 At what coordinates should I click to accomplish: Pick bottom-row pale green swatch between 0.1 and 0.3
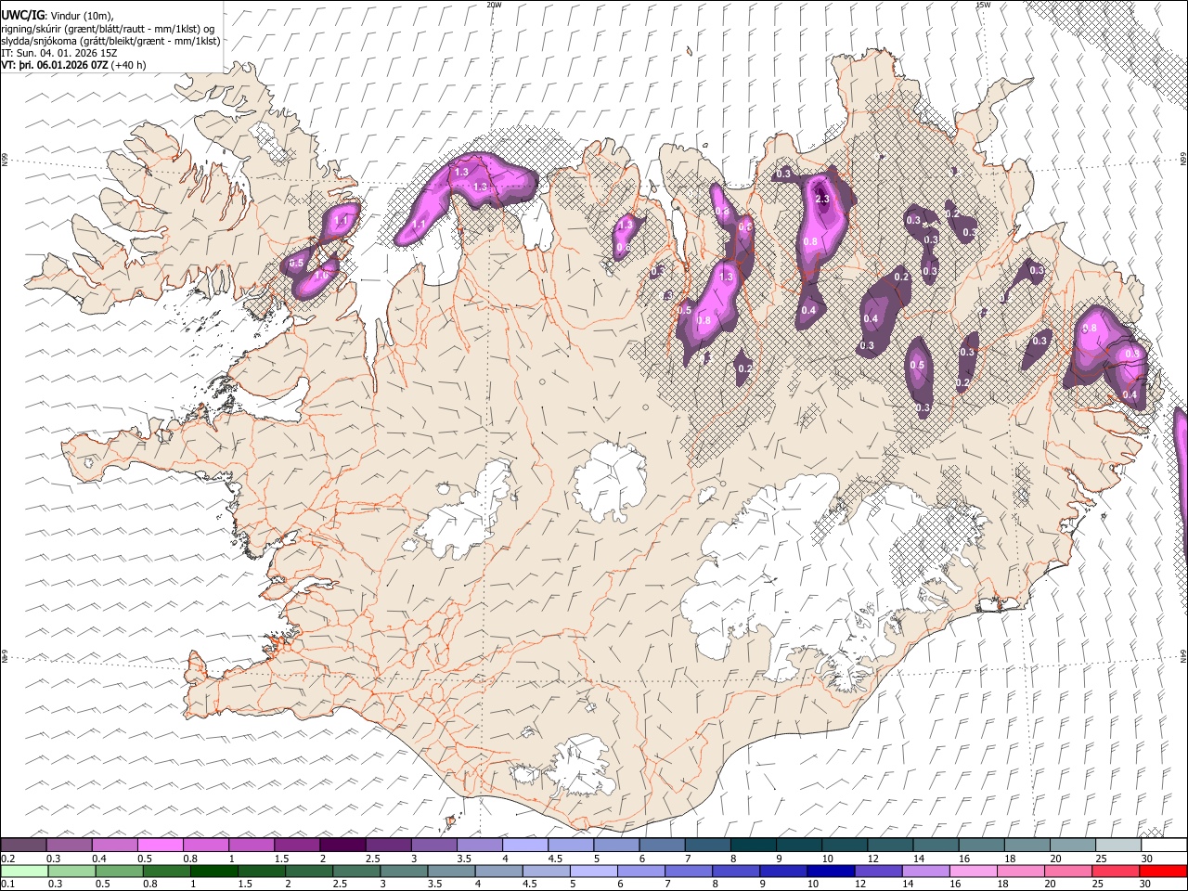click(23, 871)
